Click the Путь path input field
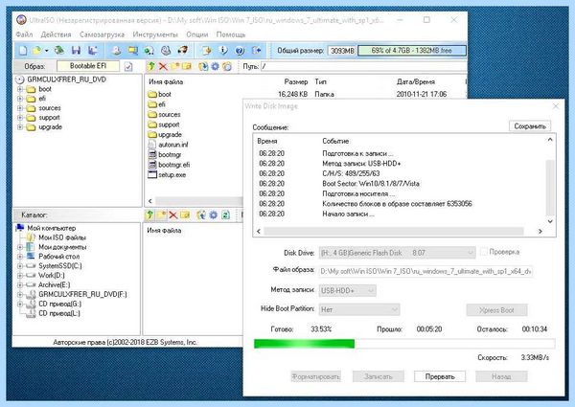This screenshot has width=575, height=407. 364,66
